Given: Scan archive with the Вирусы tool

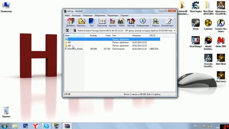Looking at the screenshot, I should [156, 22].
